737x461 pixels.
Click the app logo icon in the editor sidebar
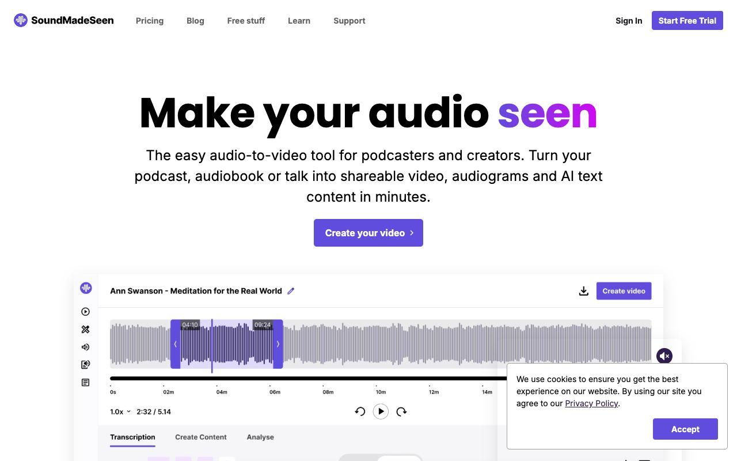coord(86,288)
